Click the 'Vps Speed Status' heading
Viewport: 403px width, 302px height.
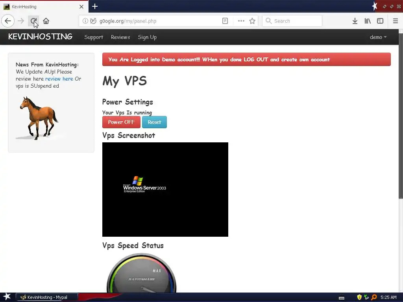tap(133, 245)
